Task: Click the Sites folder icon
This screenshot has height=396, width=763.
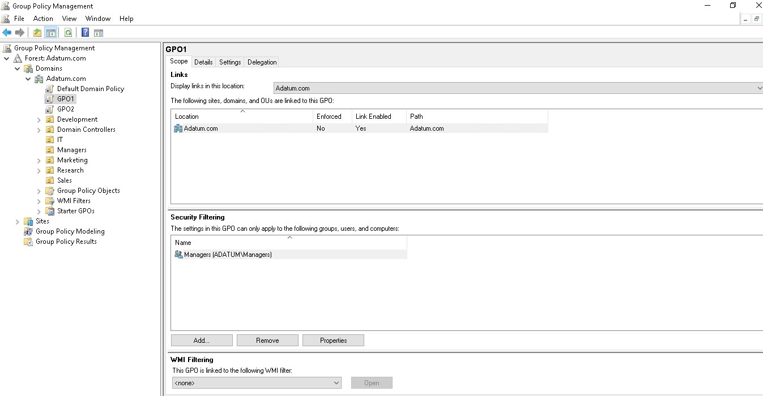Action: (x=28, y=221)
